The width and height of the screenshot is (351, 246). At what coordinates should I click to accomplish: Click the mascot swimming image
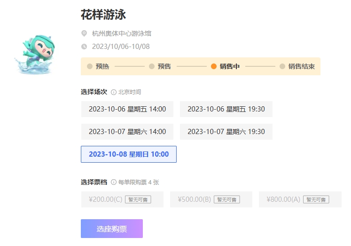click(x=35, y=55)
